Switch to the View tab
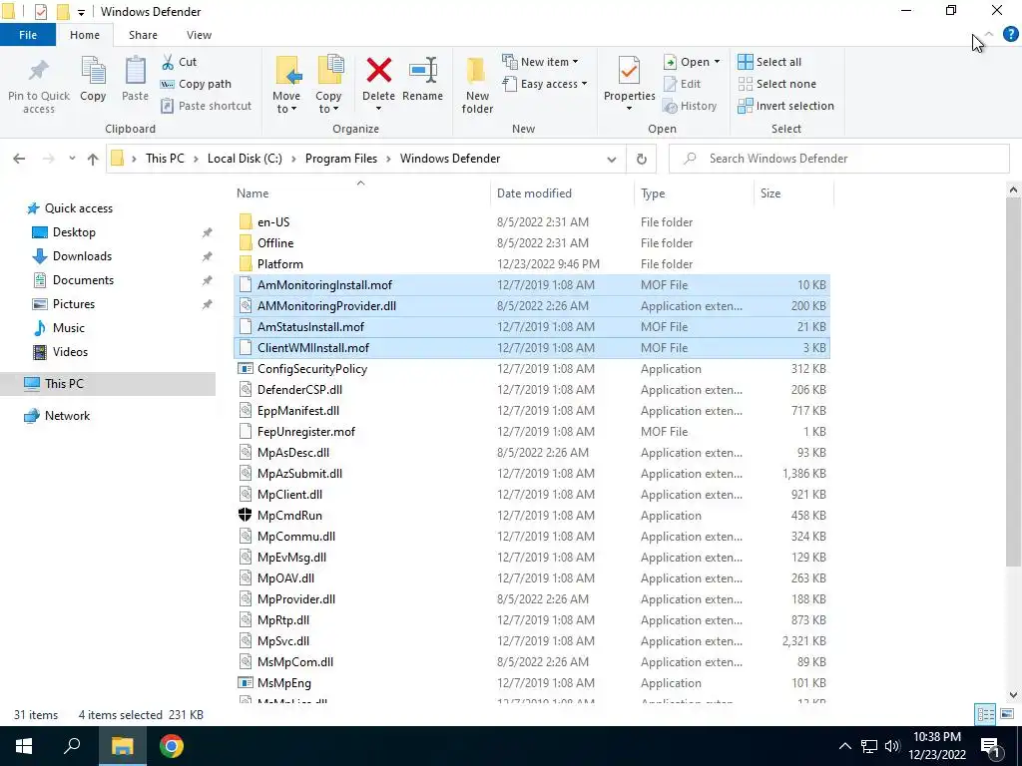Viewport: 1022px width, 766px height. click(x=199, y=35)
